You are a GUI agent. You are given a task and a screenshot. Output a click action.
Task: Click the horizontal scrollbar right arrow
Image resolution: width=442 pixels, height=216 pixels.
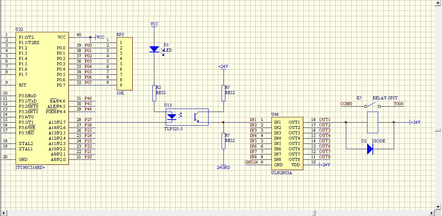431,213
